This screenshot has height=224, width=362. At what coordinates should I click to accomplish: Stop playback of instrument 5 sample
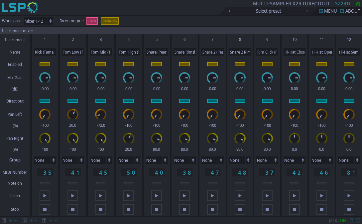(157, 209)
